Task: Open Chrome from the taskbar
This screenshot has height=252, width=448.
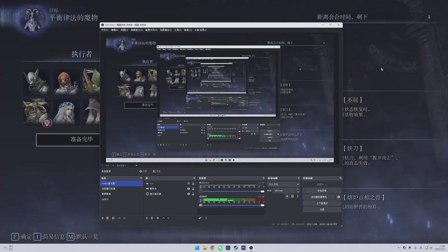Action: click(213, 248)
